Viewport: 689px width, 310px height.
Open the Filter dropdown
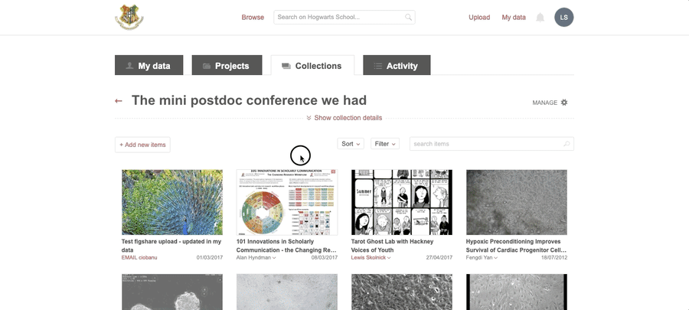[x=384, y=144]
